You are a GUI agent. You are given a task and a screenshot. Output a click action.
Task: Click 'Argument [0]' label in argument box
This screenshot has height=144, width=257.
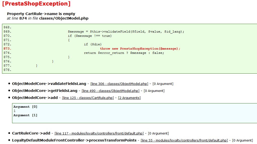coord(25,107)
